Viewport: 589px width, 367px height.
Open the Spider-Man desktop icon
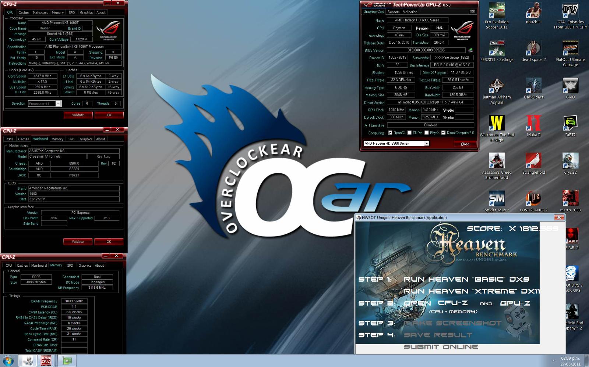[x=497, y=201]
